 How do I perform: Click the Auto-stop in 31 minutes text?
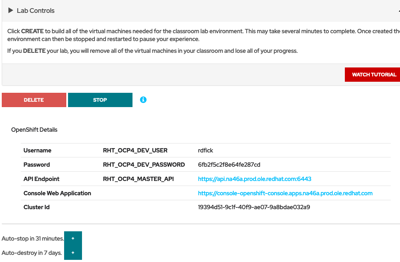[32, 238]
